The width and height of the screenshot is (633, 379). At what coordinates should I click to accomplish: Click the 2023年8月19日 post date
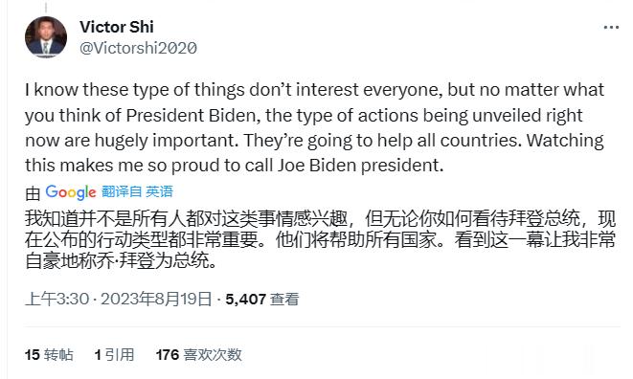156,299
